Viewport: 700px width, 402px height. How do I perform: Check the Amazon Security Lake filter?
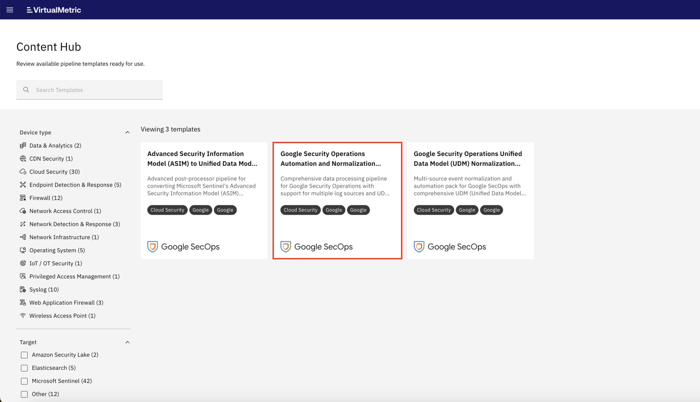[24, 355]
